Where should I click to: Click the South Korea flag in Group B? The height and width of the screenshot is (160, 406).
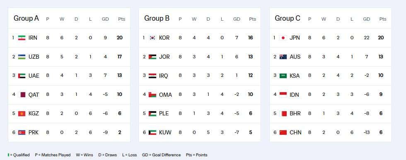(152, 38)
